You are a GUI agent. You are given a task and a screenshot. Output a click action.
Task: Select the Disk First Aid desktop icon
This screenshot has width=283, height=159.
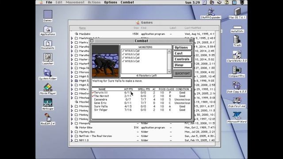(x=237, y=101)
